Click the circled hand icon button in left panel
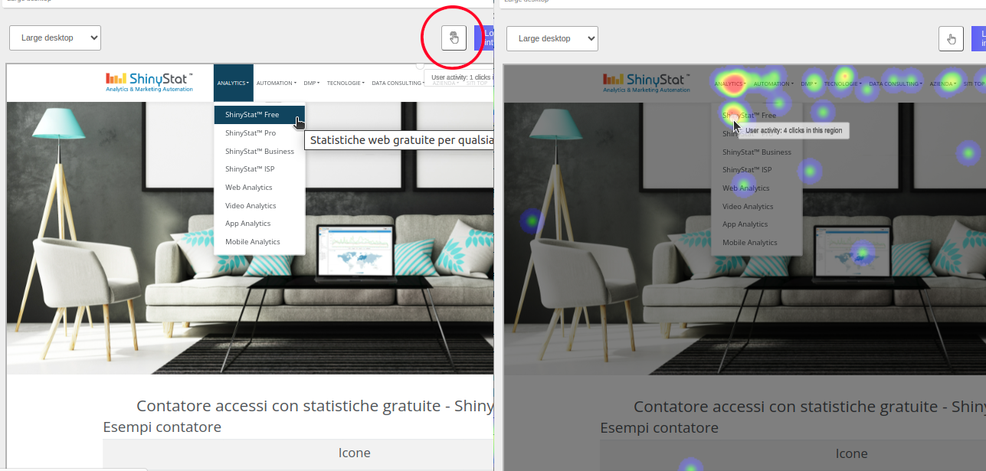Image resolution: width=986 pixels, height=471 pixels. pyautogui.click(x=454, y=38)
